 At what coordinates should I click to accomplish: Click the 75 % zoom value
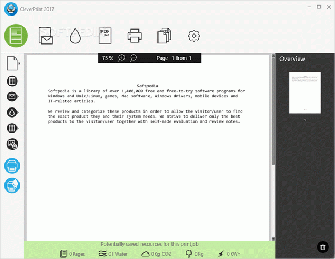click(x=108, y=58)
